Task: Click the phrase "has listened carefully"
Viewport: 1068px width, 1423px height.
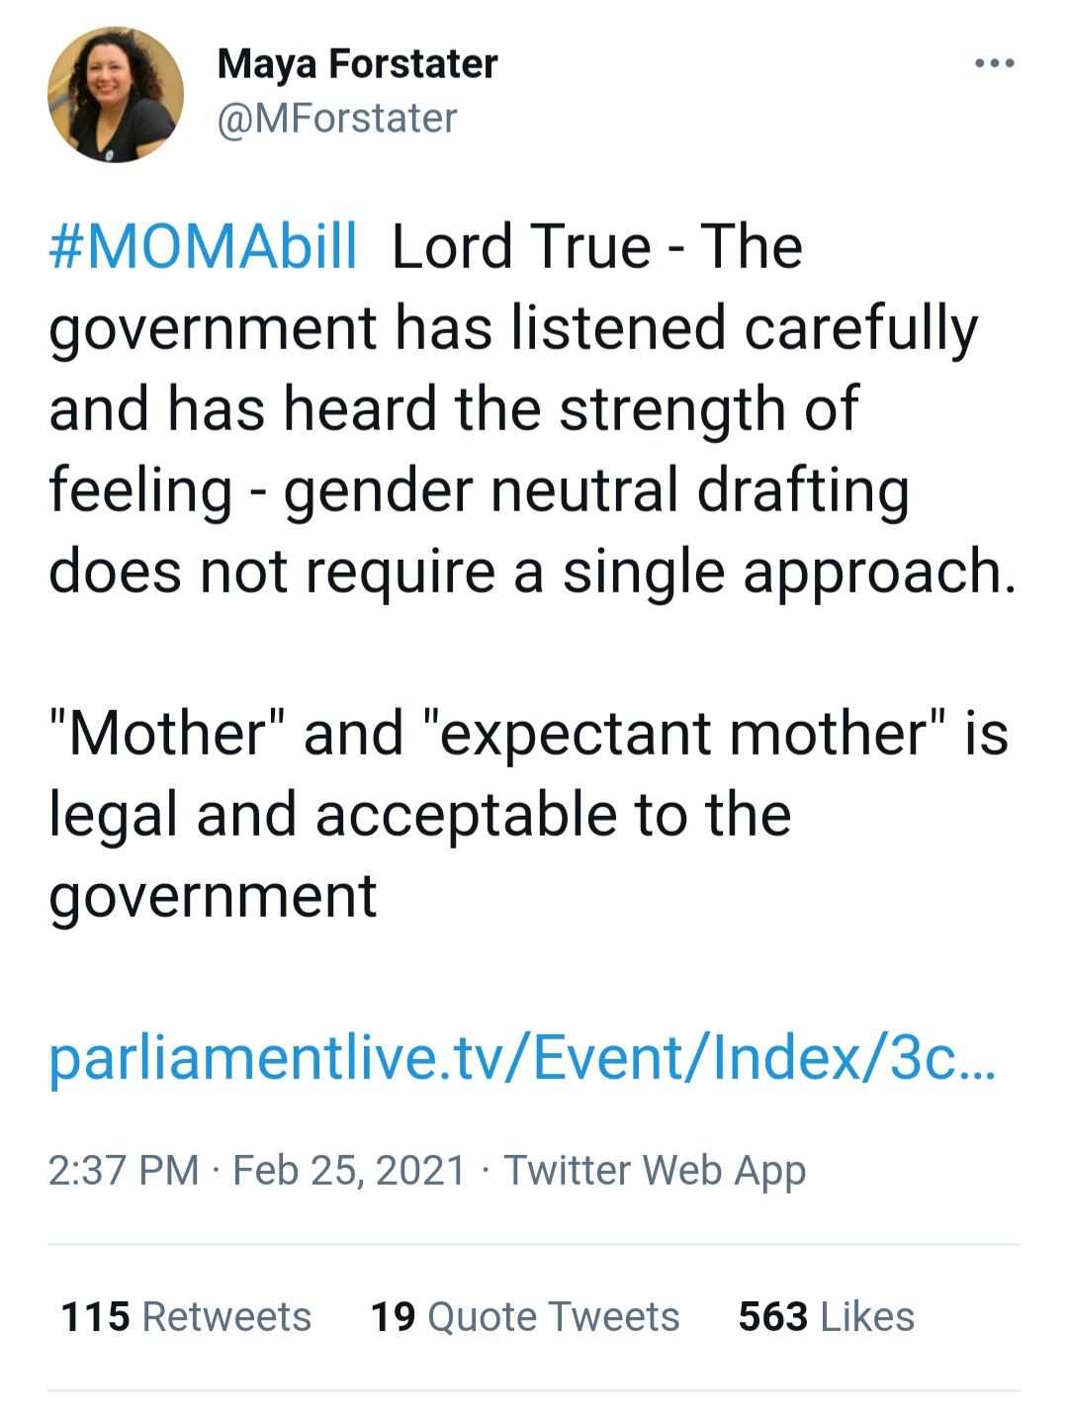Action: (x=686, y=329)
